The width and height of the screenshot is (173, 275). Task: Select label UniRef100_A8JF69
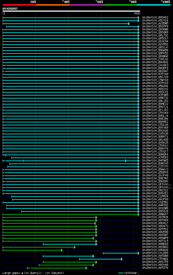pos(155,199)
